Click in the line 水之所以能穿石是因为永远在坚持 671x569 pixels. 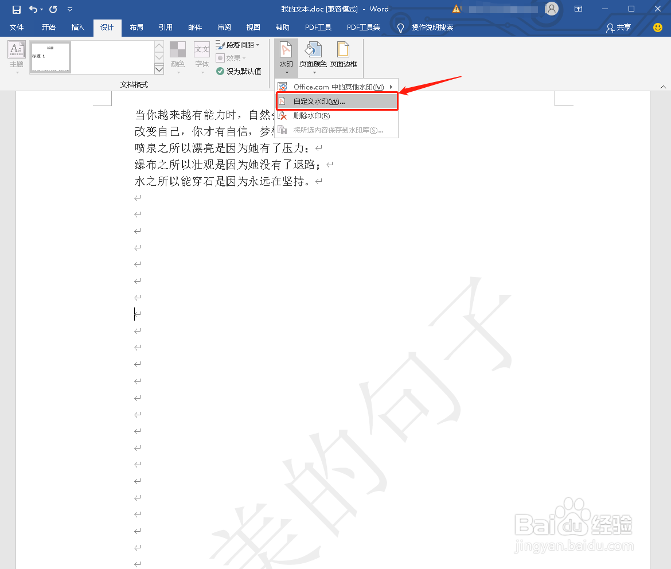click(222, 181)
